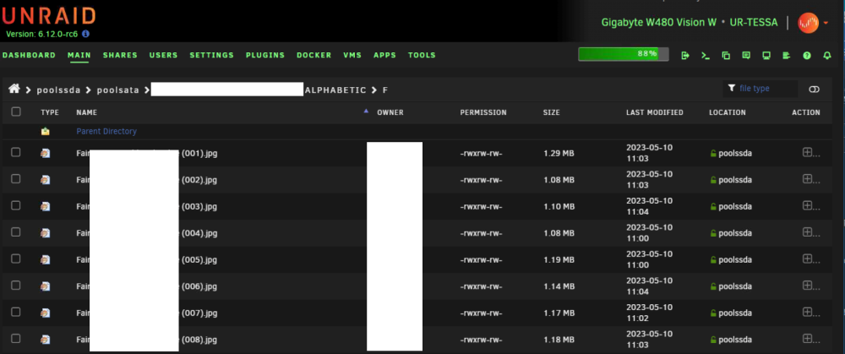This screenshot has height=354, width=845.
Task: Click the 88% usage progress bar
Action: click(x=624, y=54)
